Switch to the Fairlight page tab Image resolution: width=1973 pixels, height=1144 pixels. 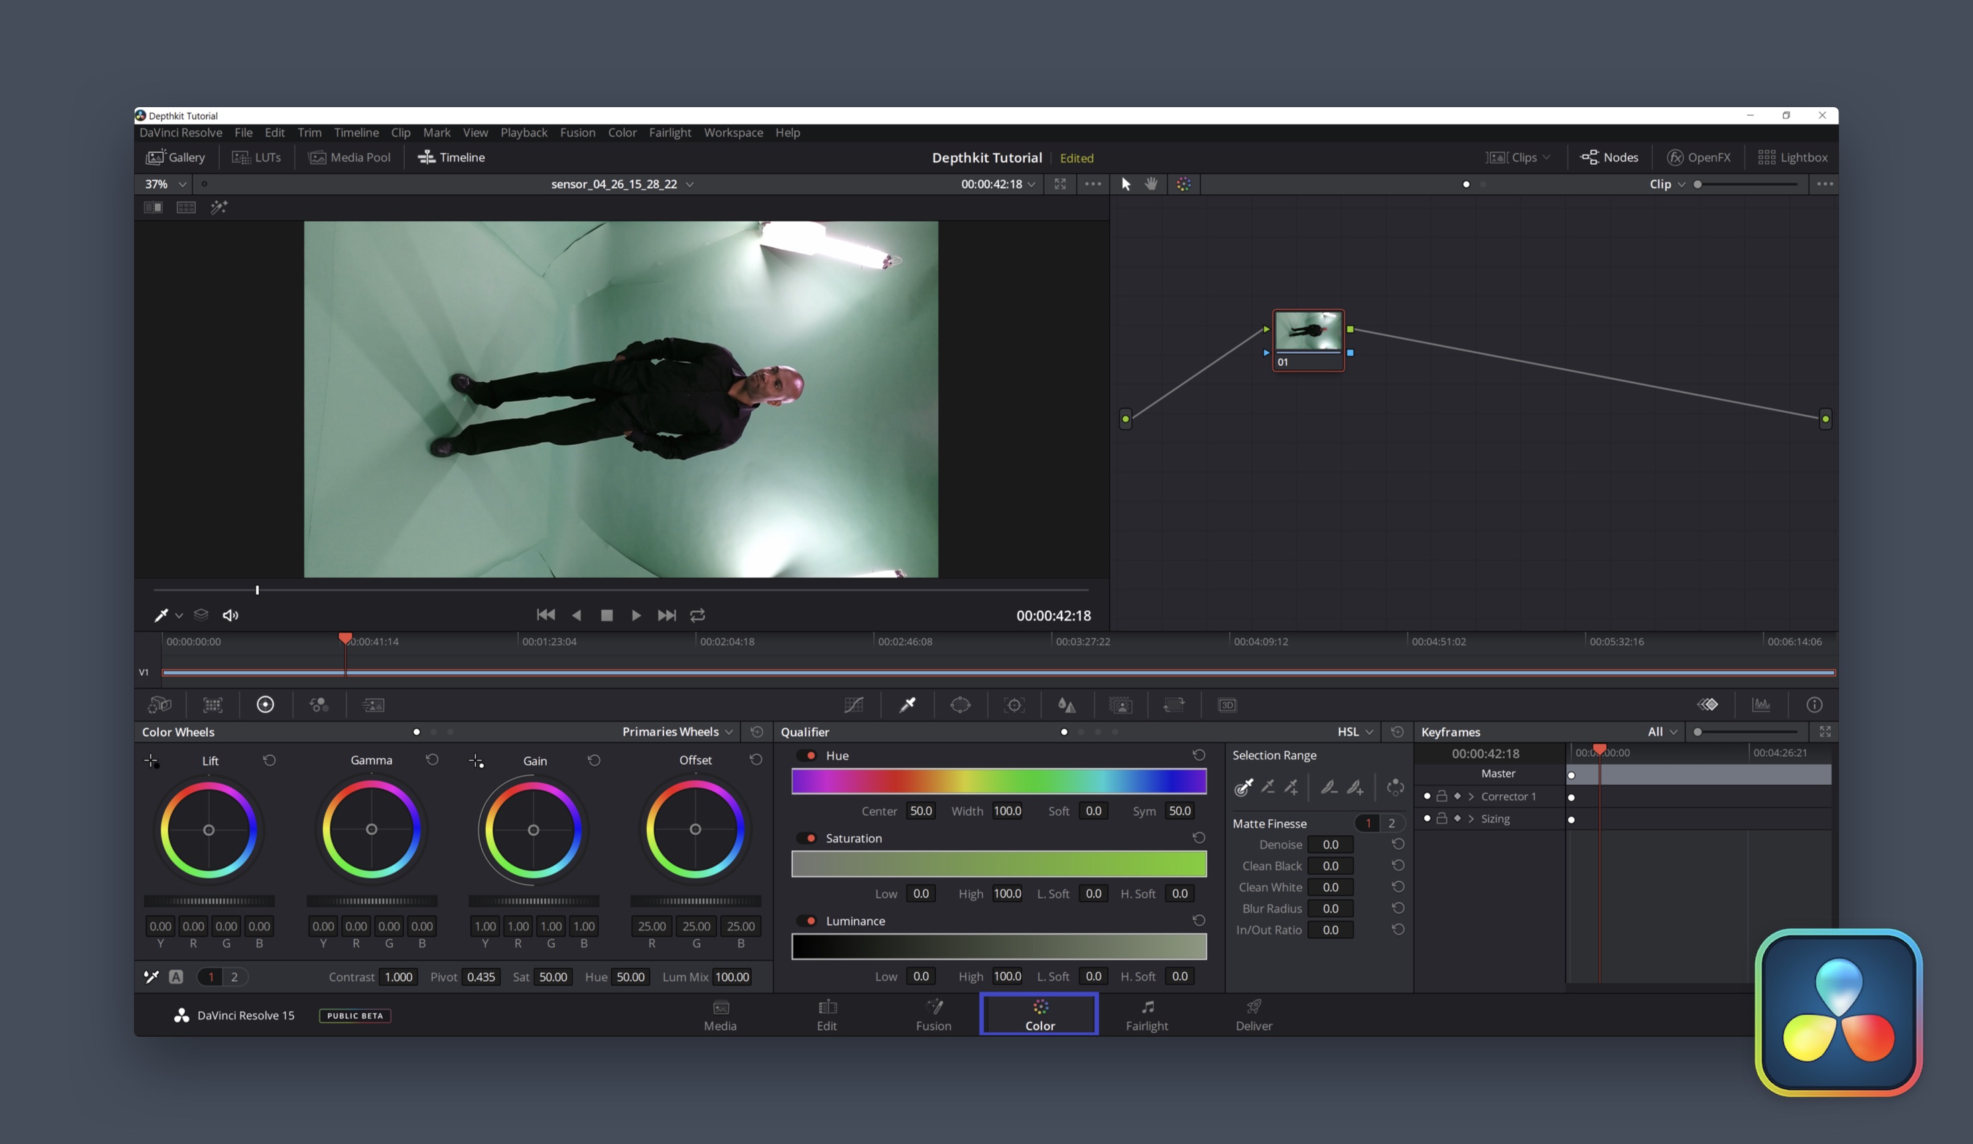[x=1146, y=1015]
